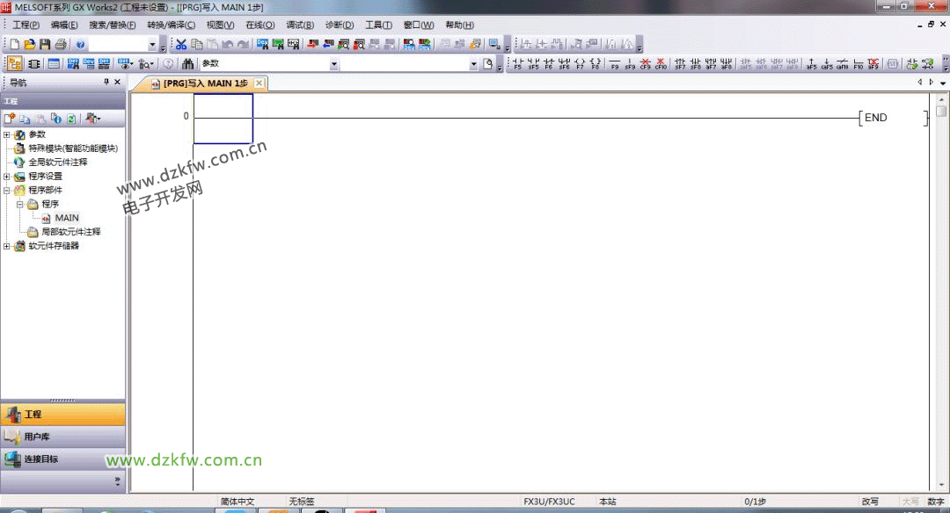Expand the 软元件存储器 tree node
Screen dimensions: 950x513
coord(7,246)
